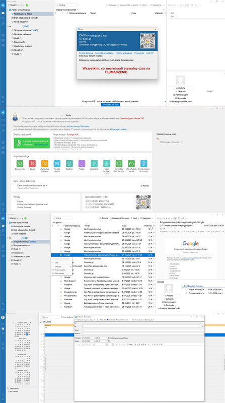Click the contact photo placeholder below the Info dialog window
Screen dimensions: 225x403
tap(180, 81)
